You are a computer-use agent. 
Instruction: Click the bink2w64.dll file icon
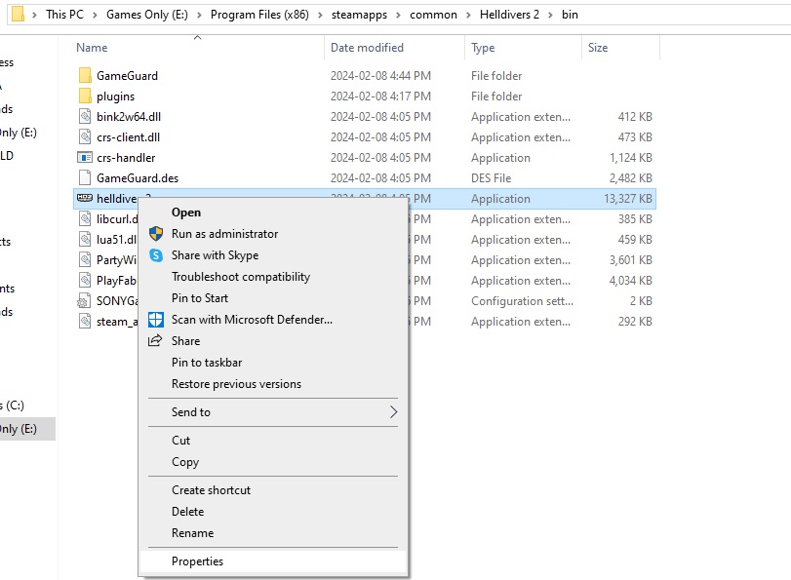click(x=85, y=117)
